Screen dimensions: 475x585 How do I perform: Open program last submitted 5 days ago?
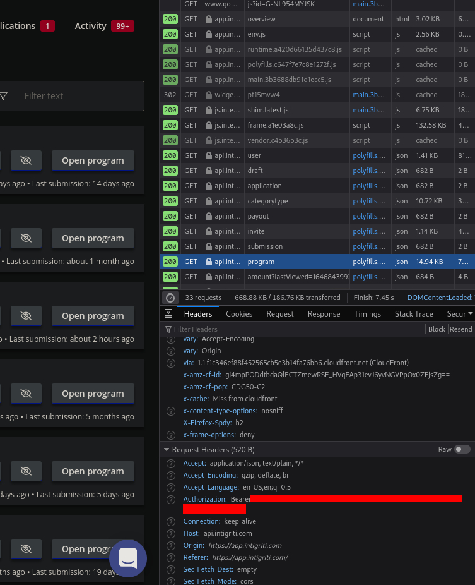93,471
